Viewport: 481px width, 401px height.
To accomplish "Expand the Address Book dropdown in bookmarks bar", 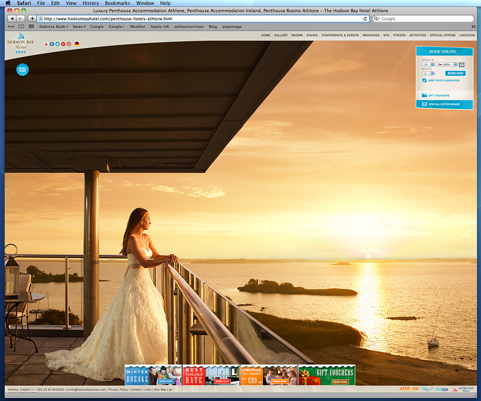I will [53, 27].
